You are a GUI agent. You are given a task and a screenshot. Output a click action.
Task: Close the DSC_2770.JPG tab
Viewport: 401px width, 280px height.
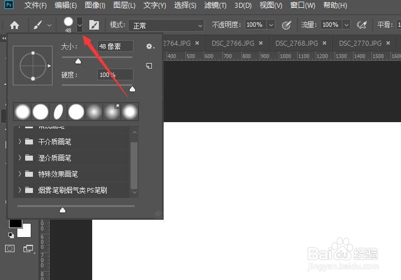pos(388,43)
